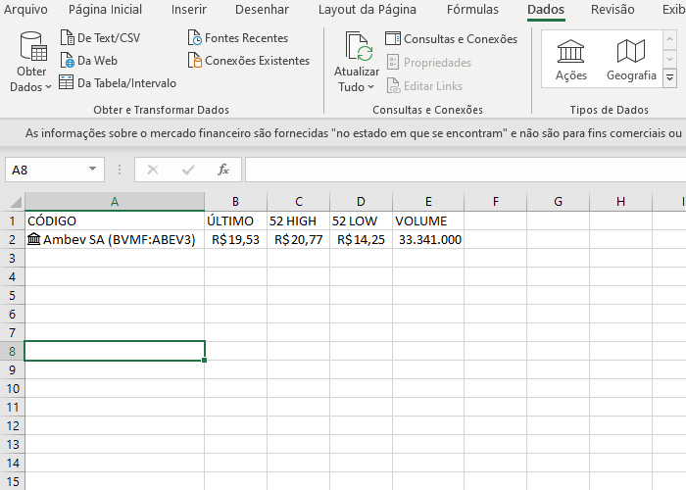Select the cell showing 33.341.000

tap(428, 240)
